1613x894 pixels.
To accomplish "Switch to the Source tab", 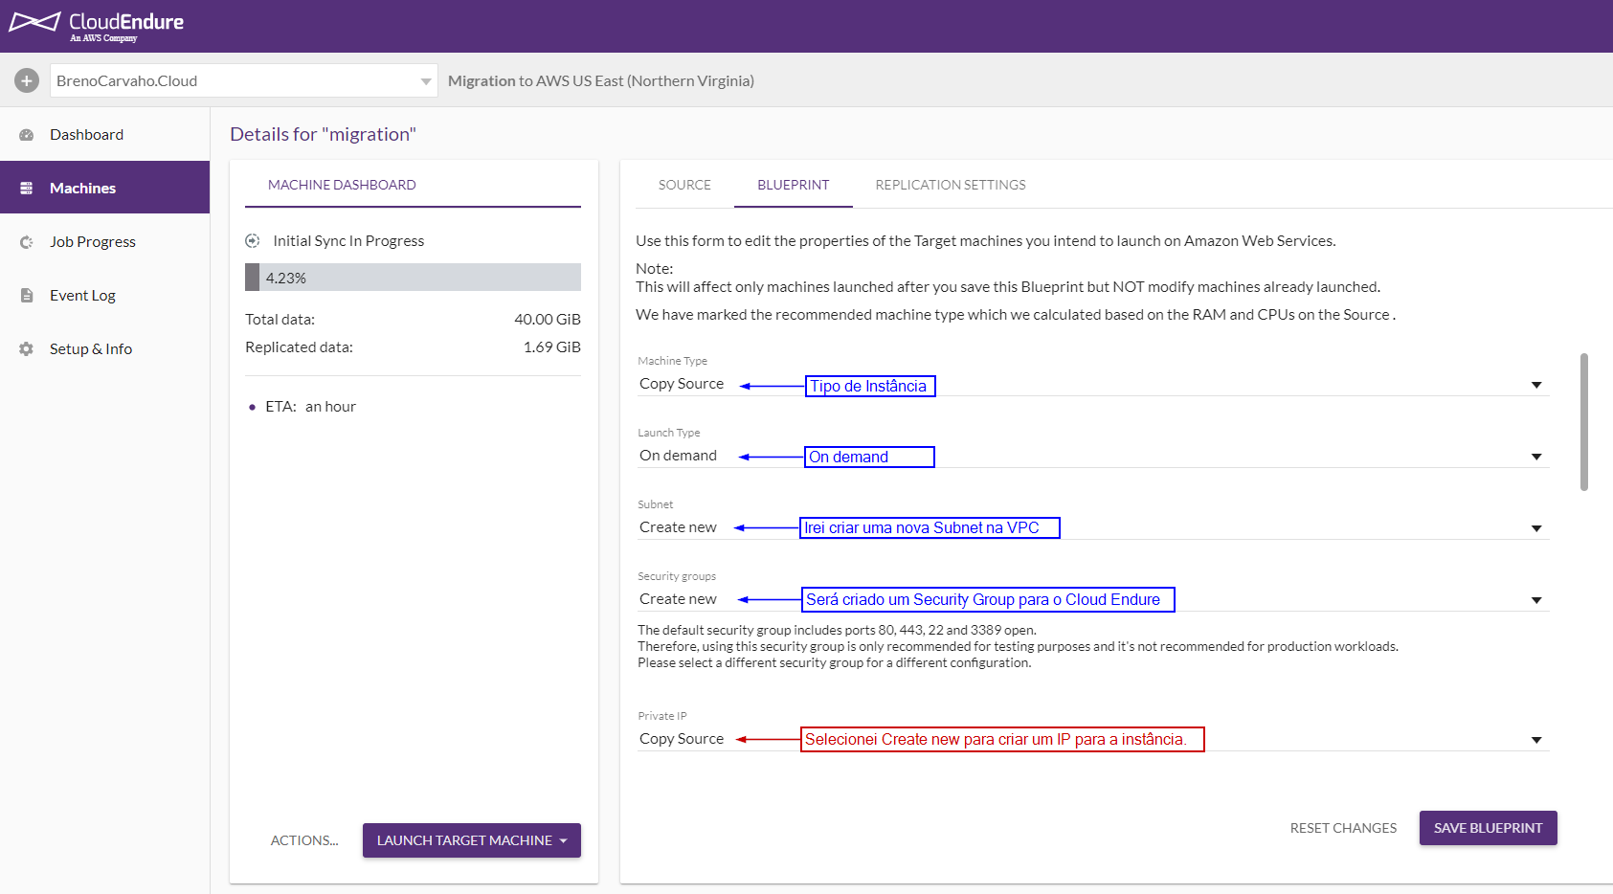I will pyautogui.click(x=684, y=185).
